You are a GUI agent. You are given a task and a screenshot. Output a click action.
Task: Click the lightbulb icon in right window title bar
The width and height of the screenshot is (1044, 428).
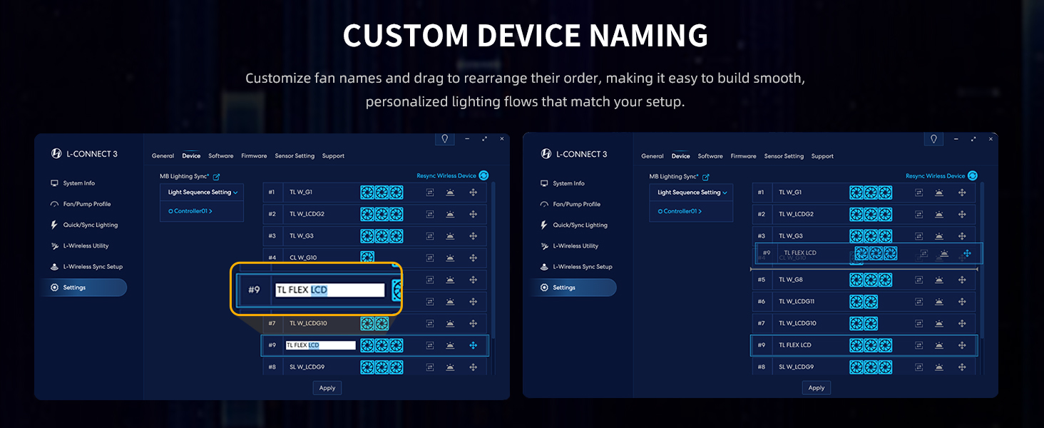[934, 139]
